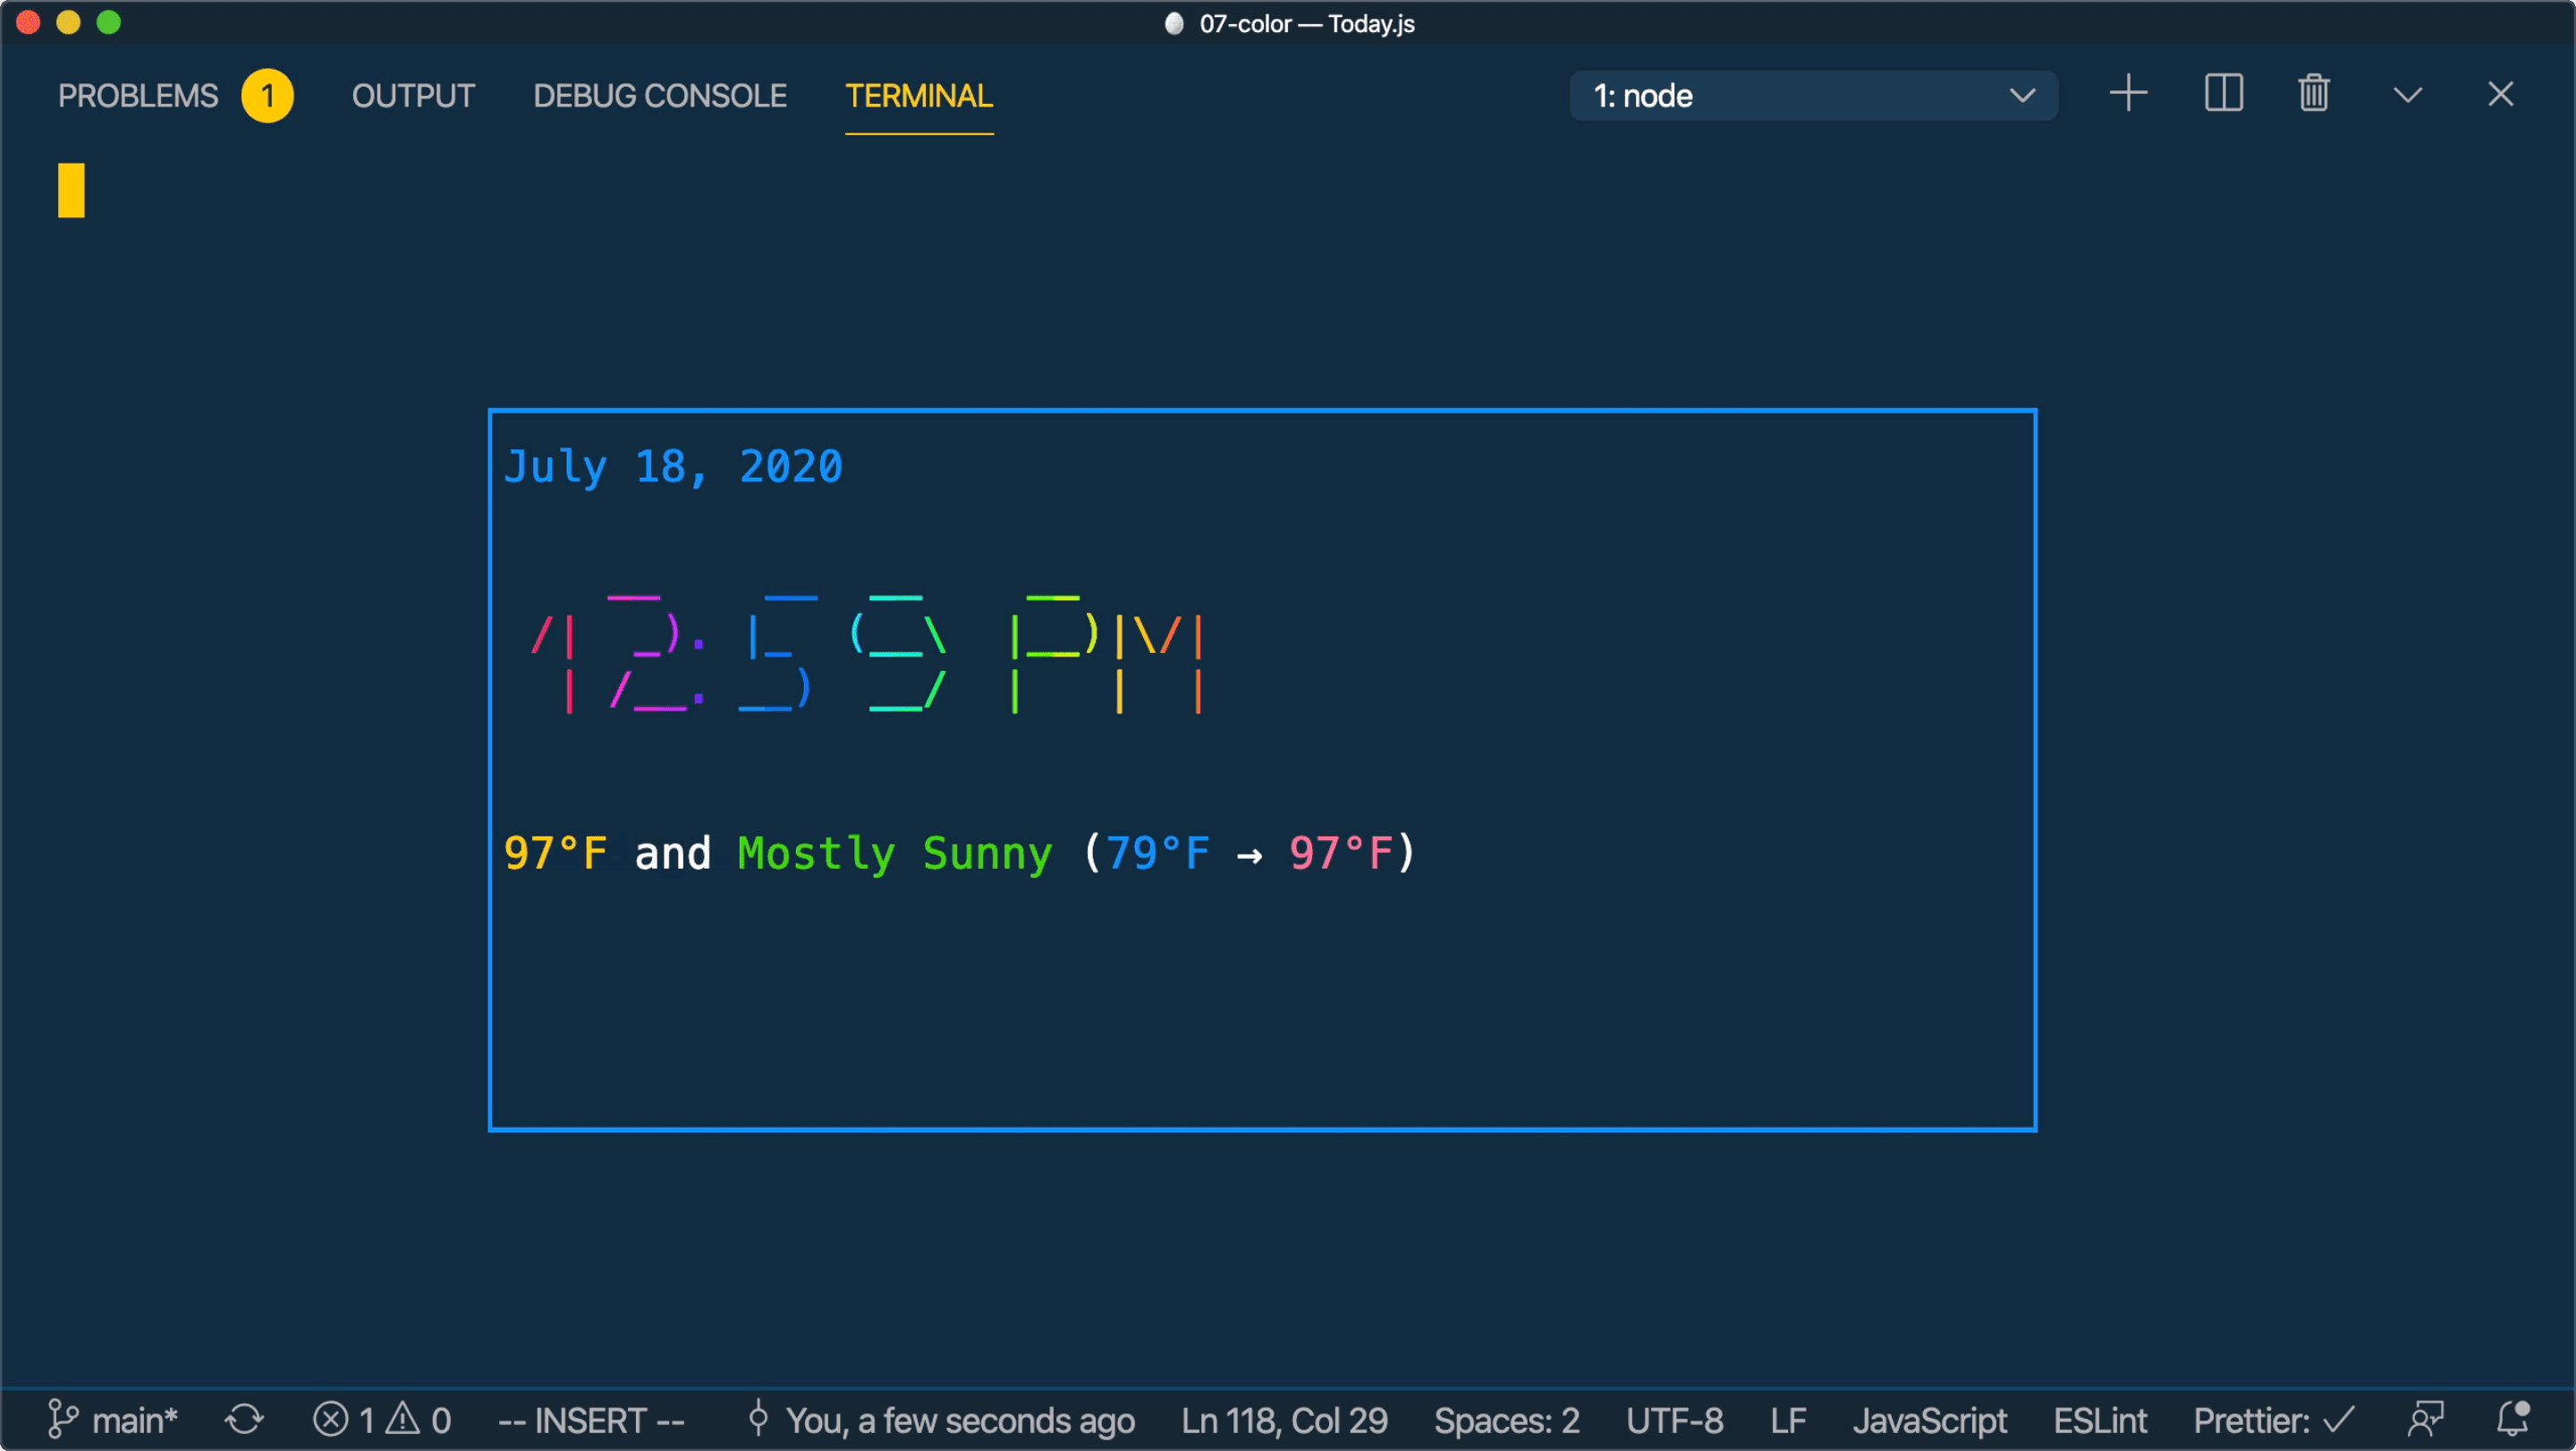Viewport: 2576px width, 1451px height.
Task: Open notifications bell icon
Action: coord(2513,1419)
